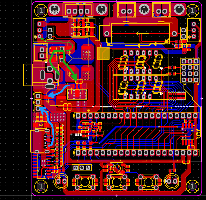Click the bottom-left mounting hole
The image size is (206, 200).
tap(41, 186)
